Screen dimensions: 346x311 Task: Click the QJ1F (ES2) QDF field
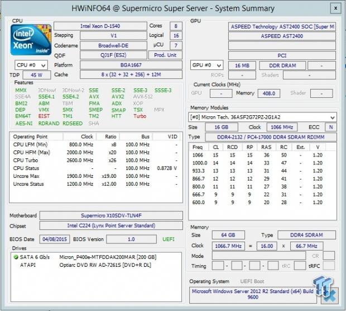113,55
